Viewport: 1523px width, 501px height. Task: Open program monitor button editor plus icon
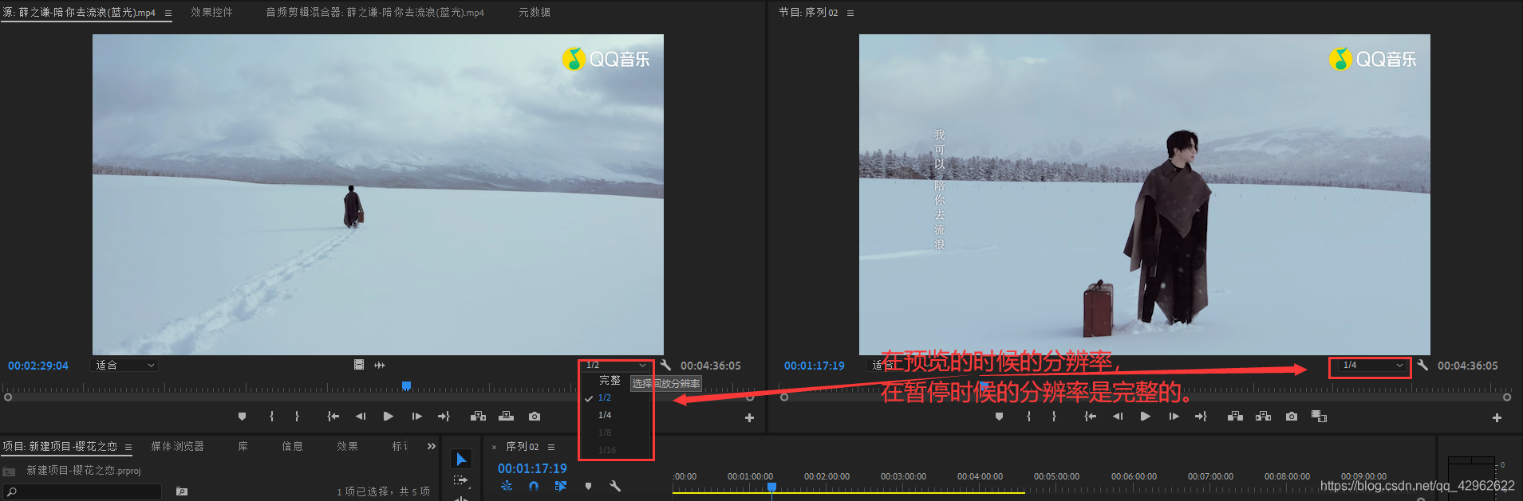pos(1497,417)
